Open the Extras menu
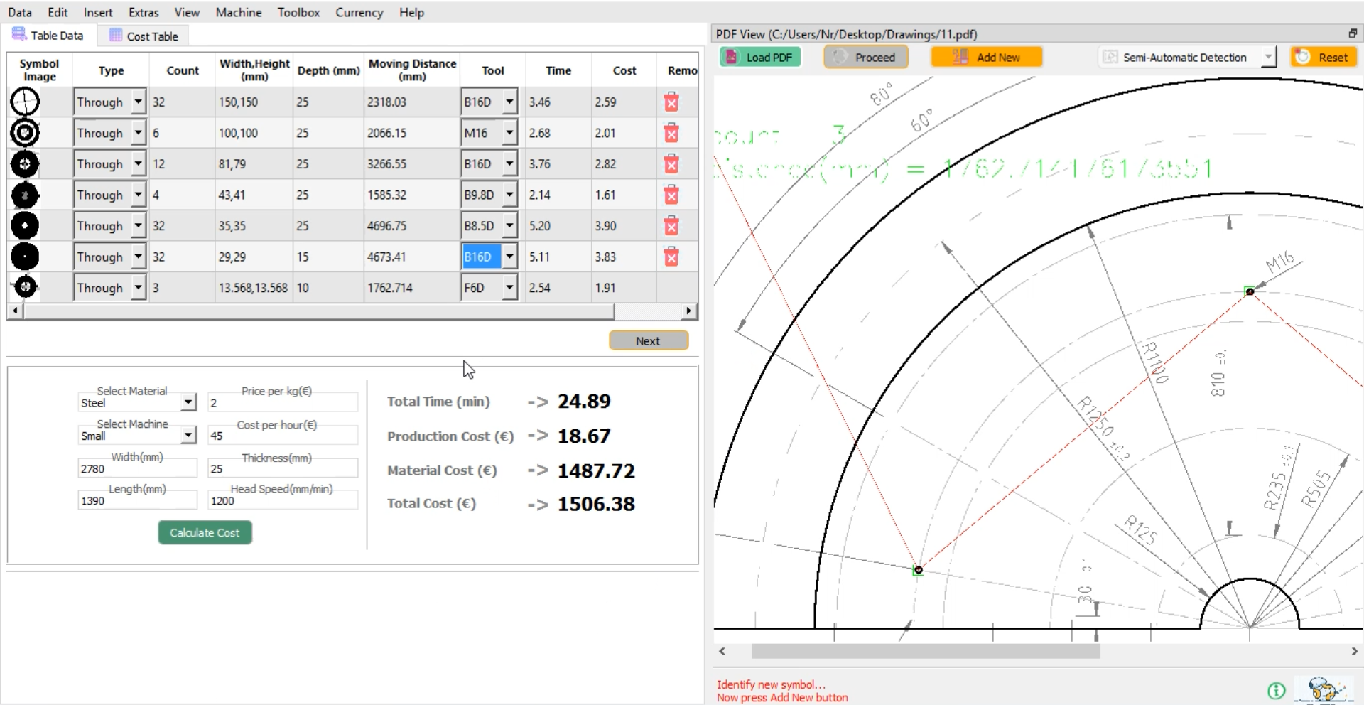The image size is (1364, 705). (144, 12)
